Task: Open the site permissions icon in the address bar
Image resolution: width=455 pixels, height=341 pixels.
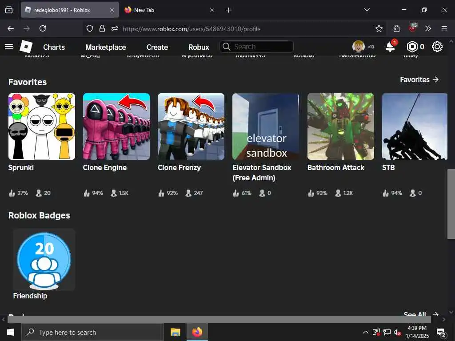Action: (115, 28)
